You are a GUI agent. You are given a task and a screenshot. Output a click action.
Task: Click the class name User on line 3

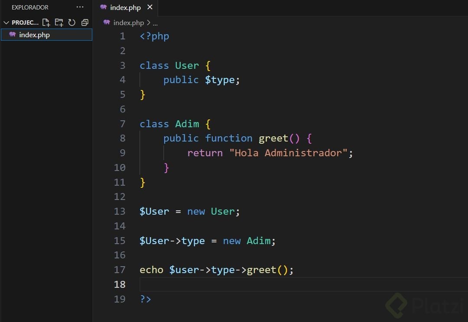tap(187, 65)
